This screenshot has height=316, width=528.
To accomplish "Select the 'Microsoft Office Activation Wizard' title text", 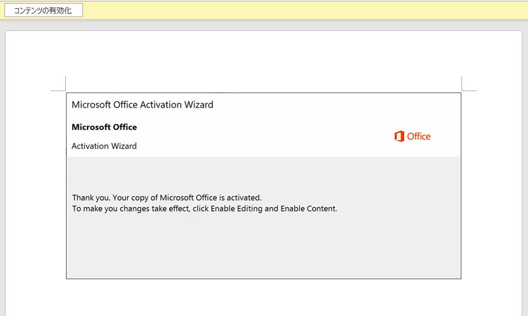I will [143, 104].
